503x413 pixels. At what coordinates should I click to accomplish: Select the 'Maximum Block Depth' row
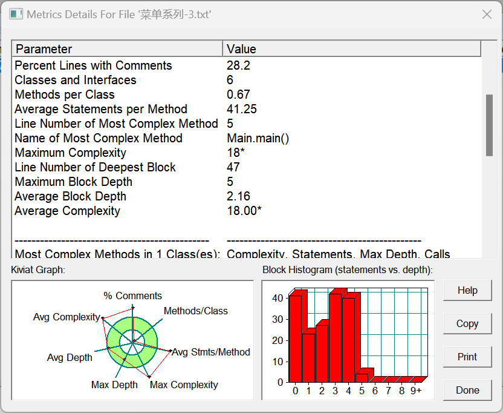[247, 182]
